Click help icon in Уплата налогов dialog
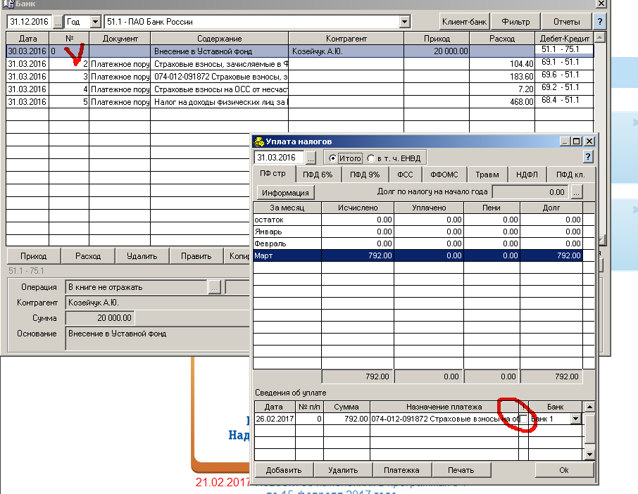Screen dimensions: 638x494 589,157
